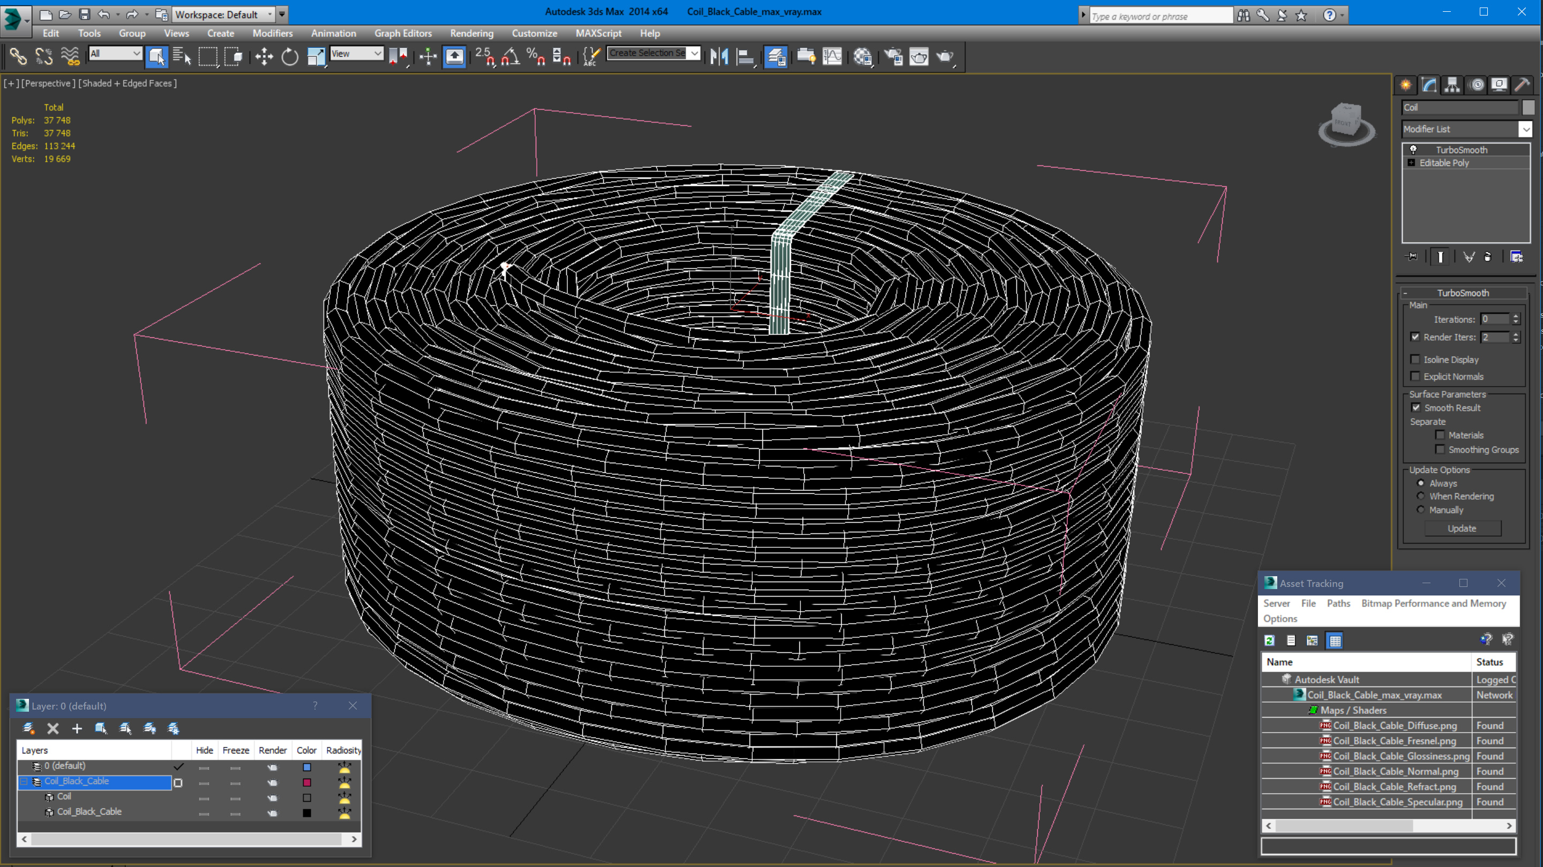
Task: Open the Render Setup icon
Action: (x=893, y=56)
